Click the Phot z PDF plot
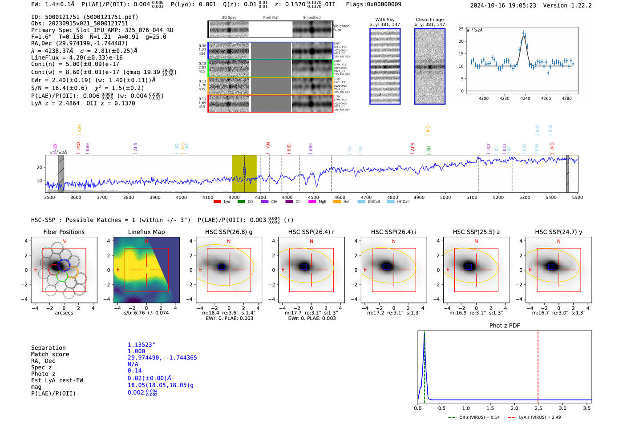This screenshot has width=623, height=424. click(x=505, y=367)
